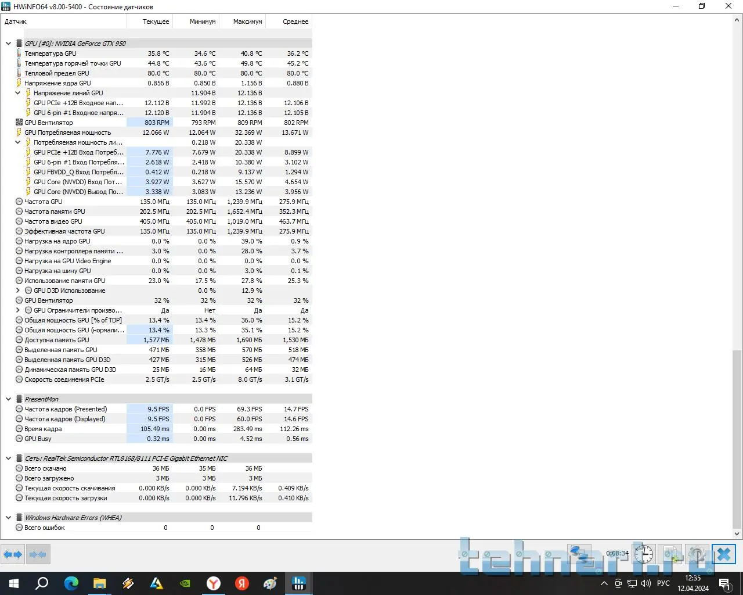Click the log file button with green plus
Image resolution: width=743 pixels, height=595 pixels.
(x=672, y=554)
